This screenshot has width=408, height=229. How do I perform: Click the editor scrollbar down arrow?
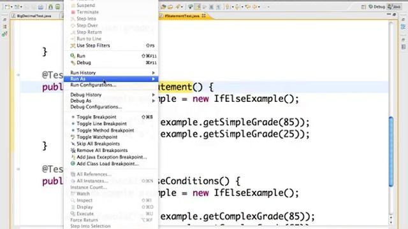pos(391,223)
